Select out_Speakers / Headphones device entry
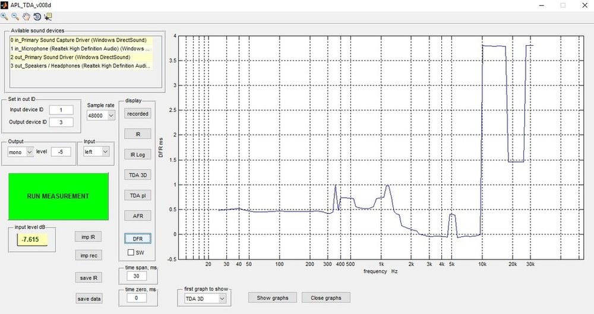The height and width of the screenshot is (314, 594). point(81,66)
